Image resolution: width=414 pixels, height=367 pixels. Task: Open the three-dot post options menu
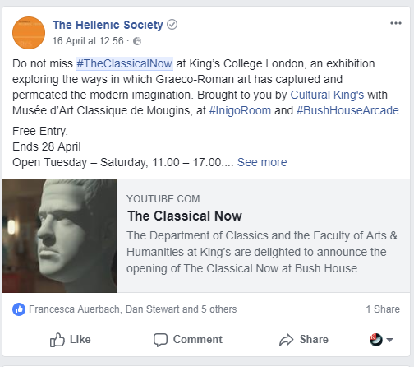[x=396, y=23]
